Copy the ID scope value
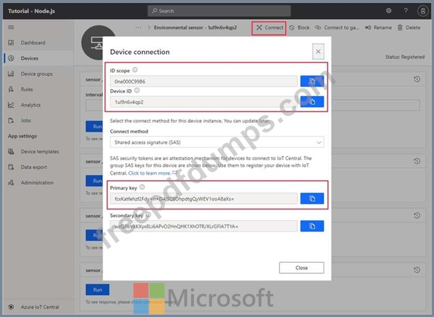This screenshot has height=317, width=434. coord(312,82)
